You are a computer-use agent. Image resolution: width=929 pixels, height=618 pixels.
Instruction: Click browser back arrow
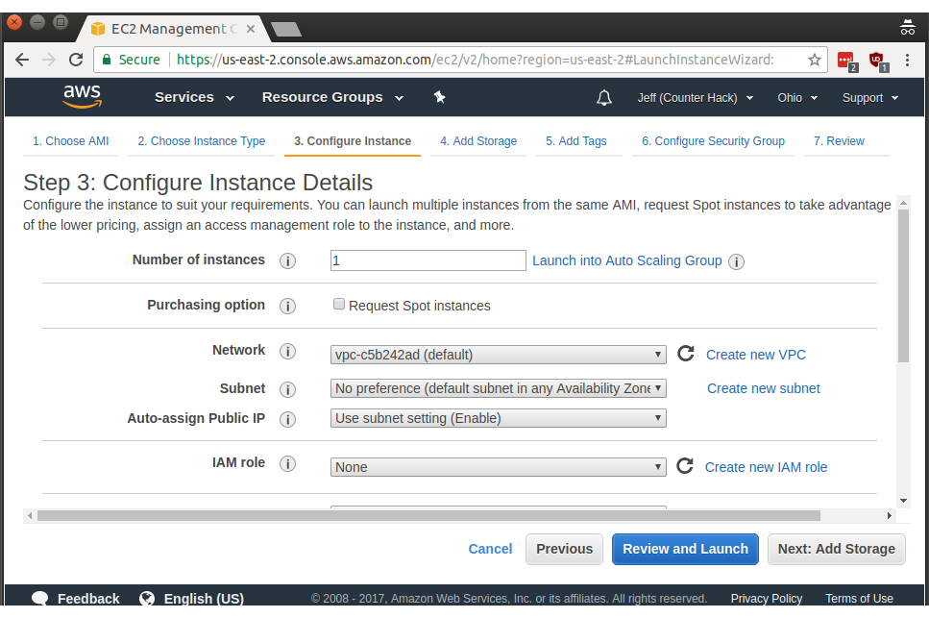click(x=22, y=60)
